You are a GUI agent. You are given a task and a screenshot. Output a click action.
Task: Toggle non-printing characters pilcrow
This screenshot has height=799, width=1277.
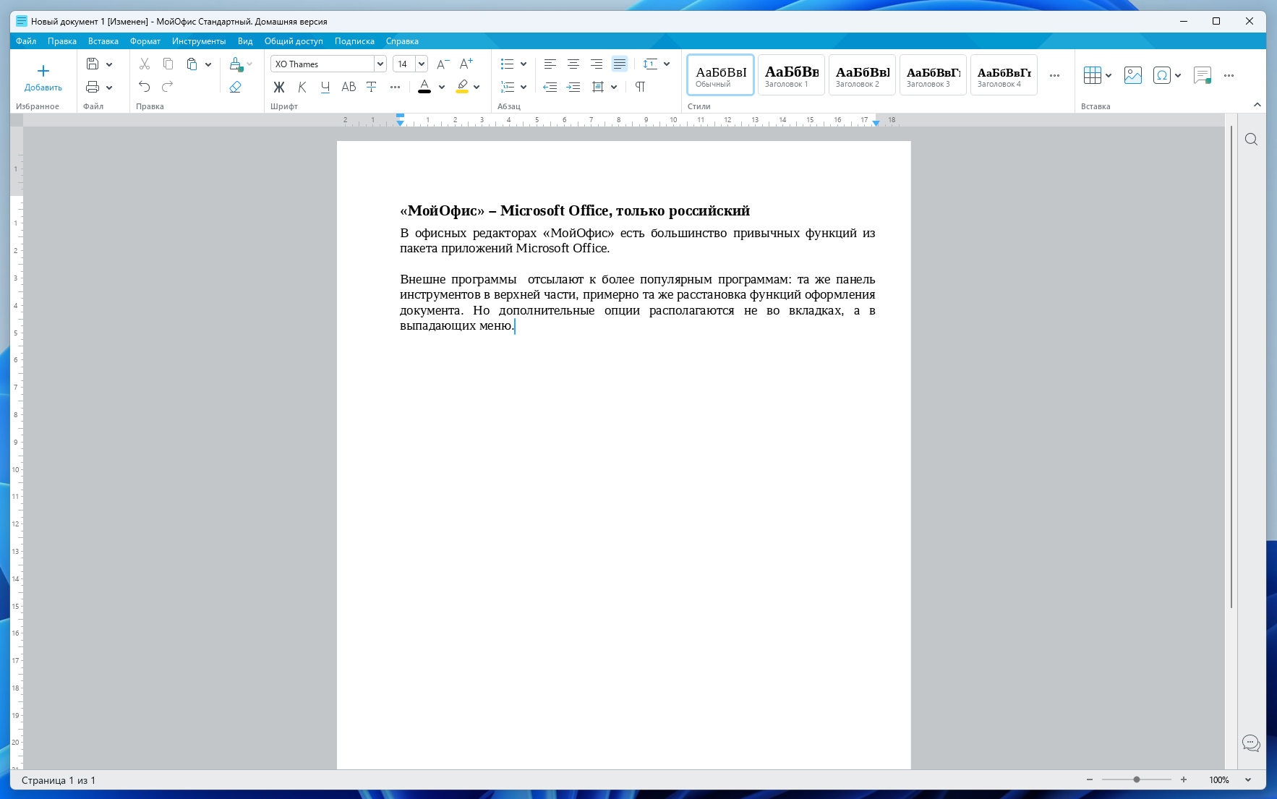click(x=640, y=87)
